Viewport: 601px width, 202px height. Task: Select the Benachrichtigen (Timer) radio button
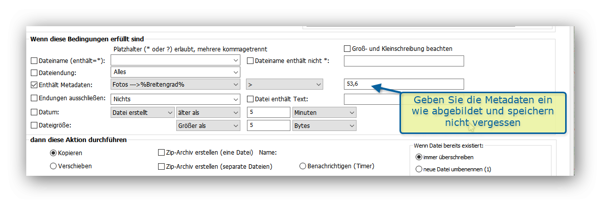point(303,166)
